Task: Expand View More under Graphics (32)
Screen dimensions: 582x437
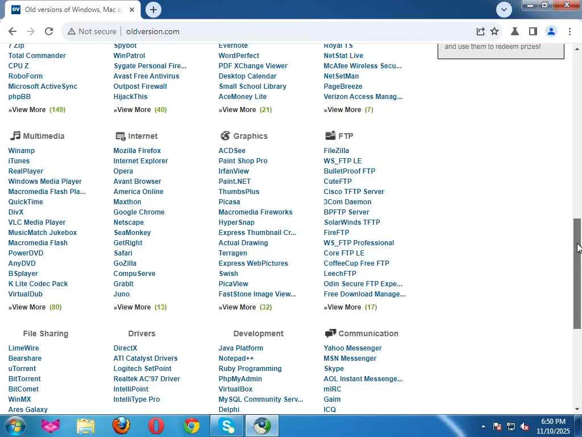Action: [245, 307]
